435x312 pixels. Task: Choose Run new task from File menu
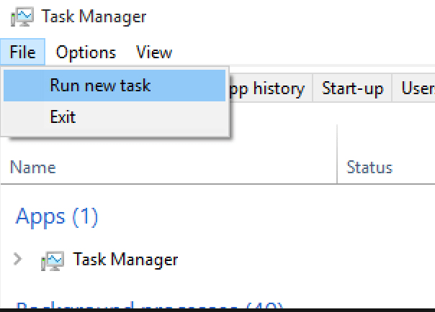point(100,86)
